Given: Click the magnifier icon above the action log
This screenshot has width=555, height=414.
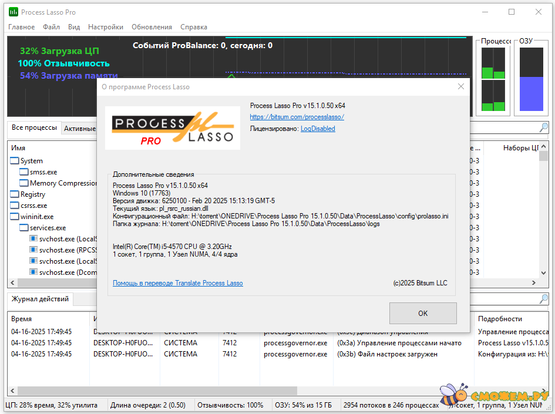Looking at the screenshot, I should [x=543, y=299].
